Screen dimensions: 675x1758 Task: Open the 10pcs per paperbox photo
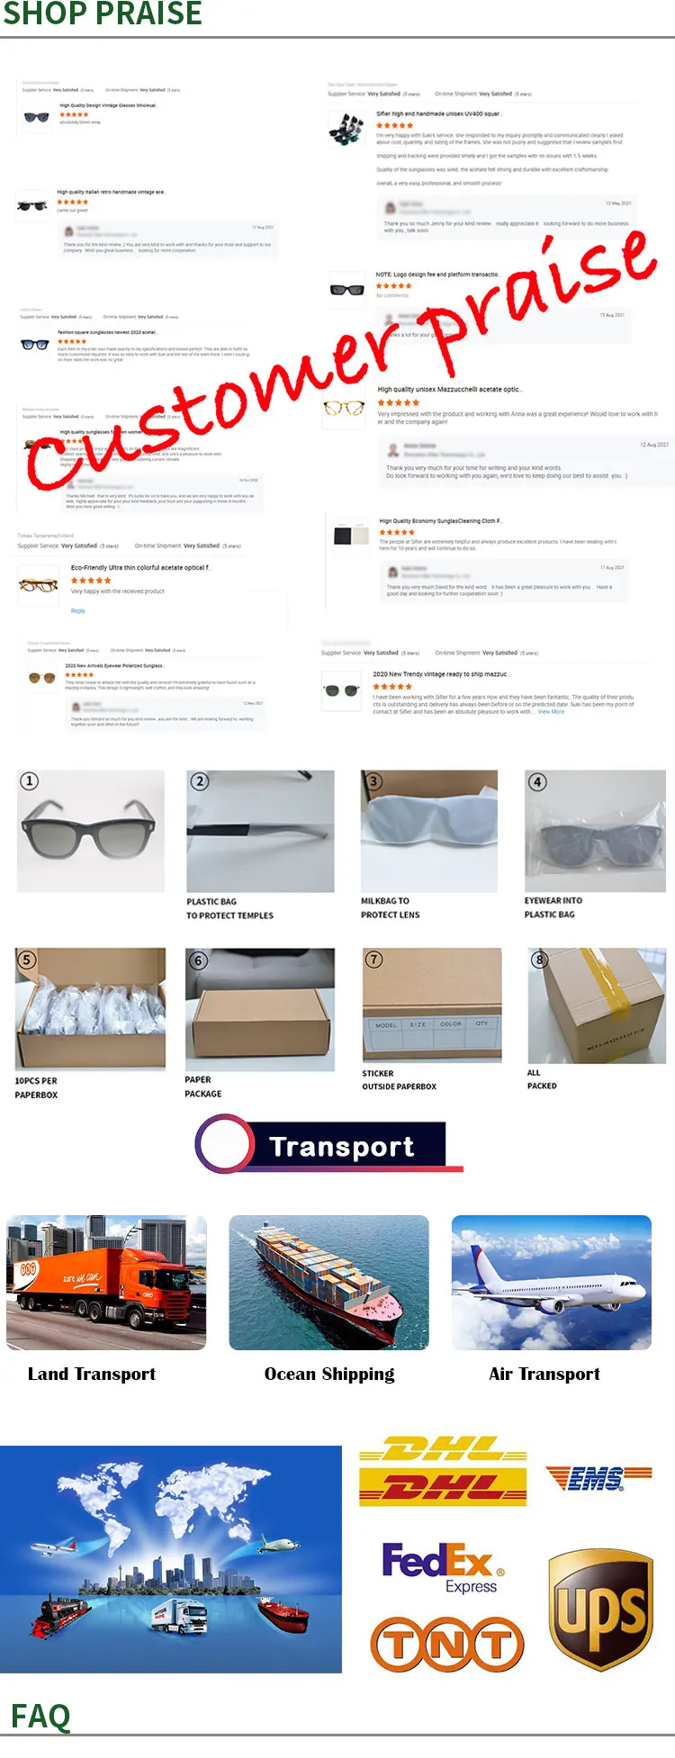tap(90, 1008)
